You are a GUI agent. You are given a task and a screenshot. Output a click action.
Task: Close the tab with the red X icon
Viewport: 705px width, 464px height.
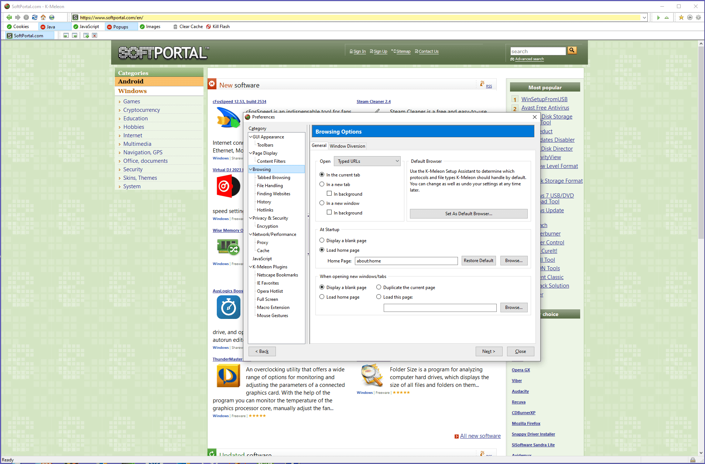tap(95, 35)
